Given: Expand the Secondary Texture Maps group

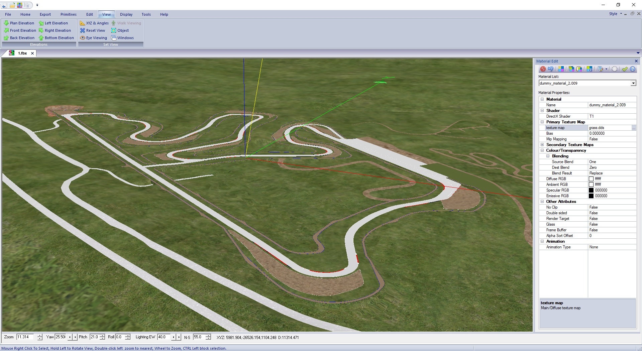Looking at the screenshot, I should (x=542, y=145).
